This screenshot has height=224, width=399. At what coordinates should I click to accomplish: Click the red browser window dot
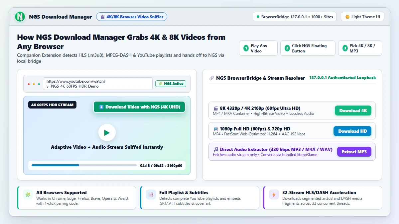pyautogui.click(x=29, y=84)
